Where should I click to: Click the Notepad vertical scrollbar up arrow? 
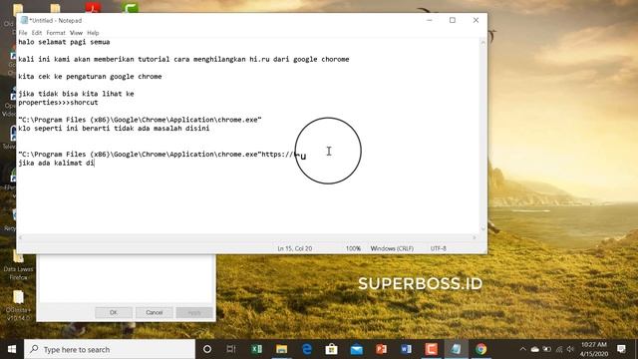[x=483, y=42]
